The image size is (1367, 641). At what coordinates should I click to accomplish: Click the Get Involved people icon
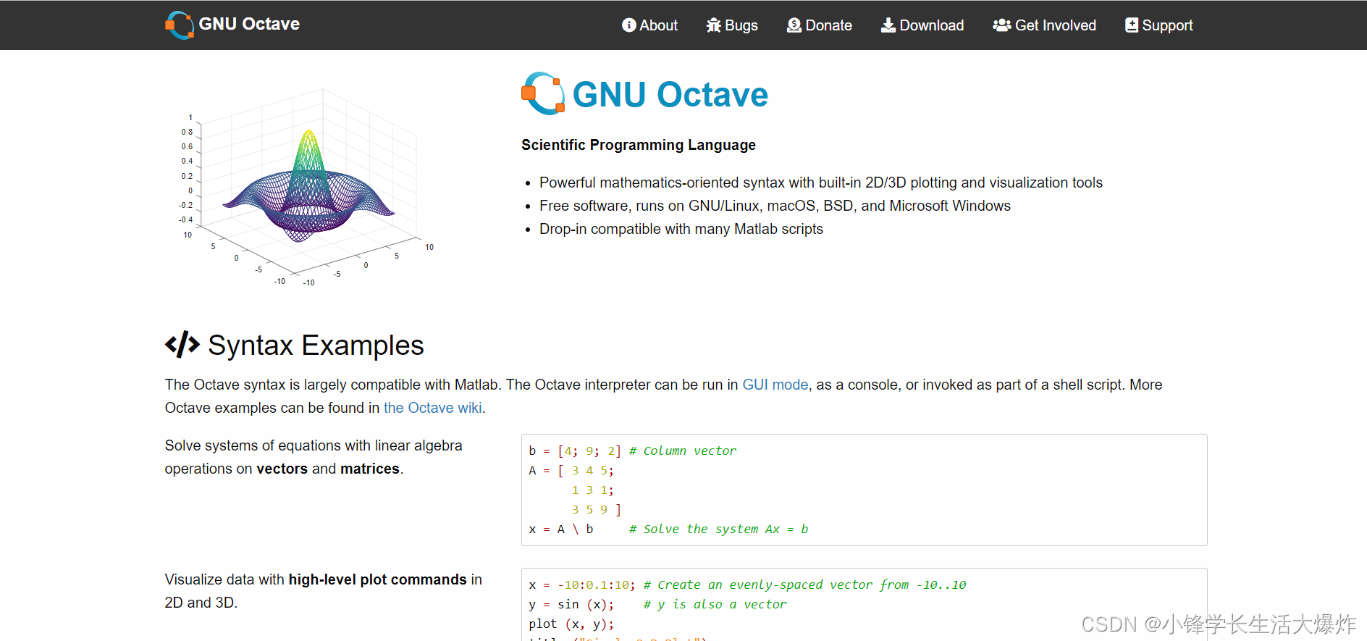[1002, 25]
